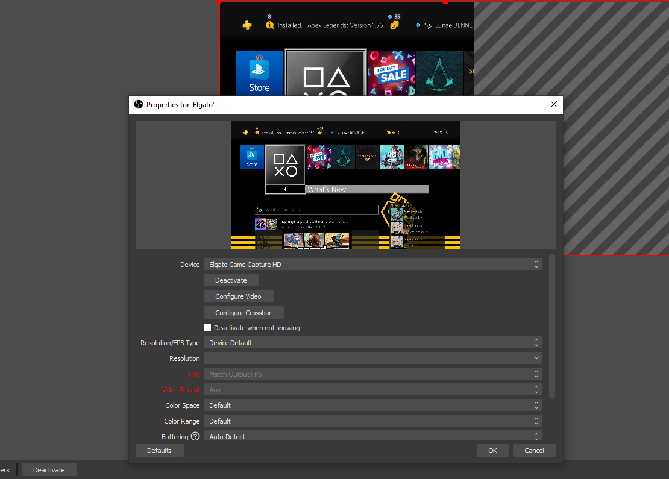The height and width of the screenshot is (479, 669).
Task: Click Deactivate in the bottom taskbar
Action: point(48,469)
